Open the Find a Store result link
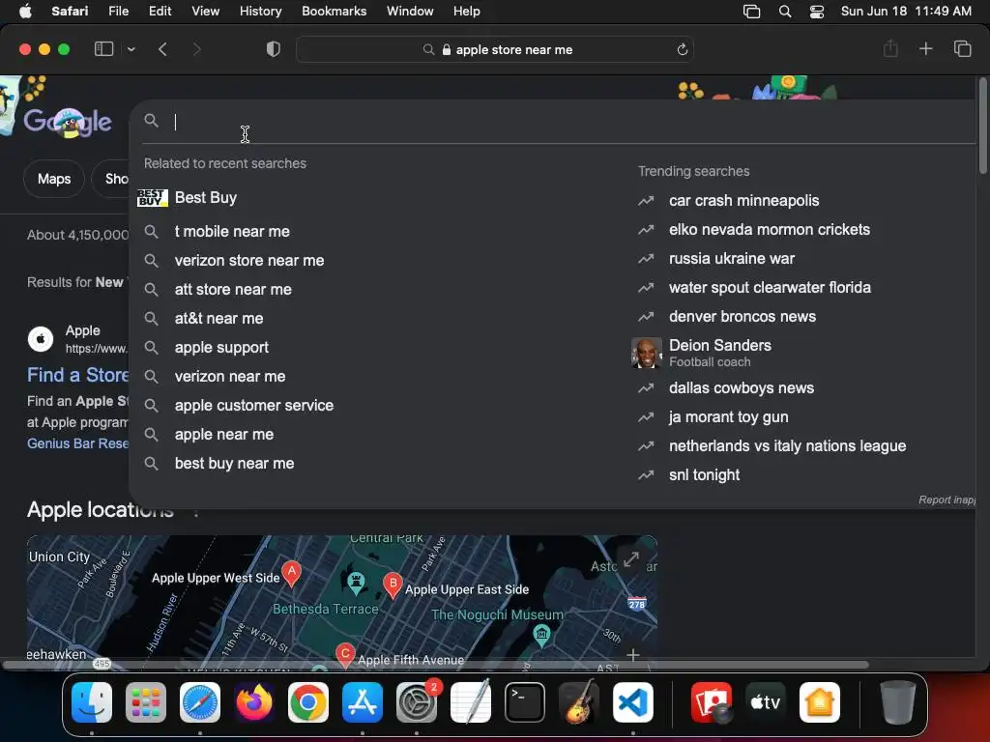 77,375
